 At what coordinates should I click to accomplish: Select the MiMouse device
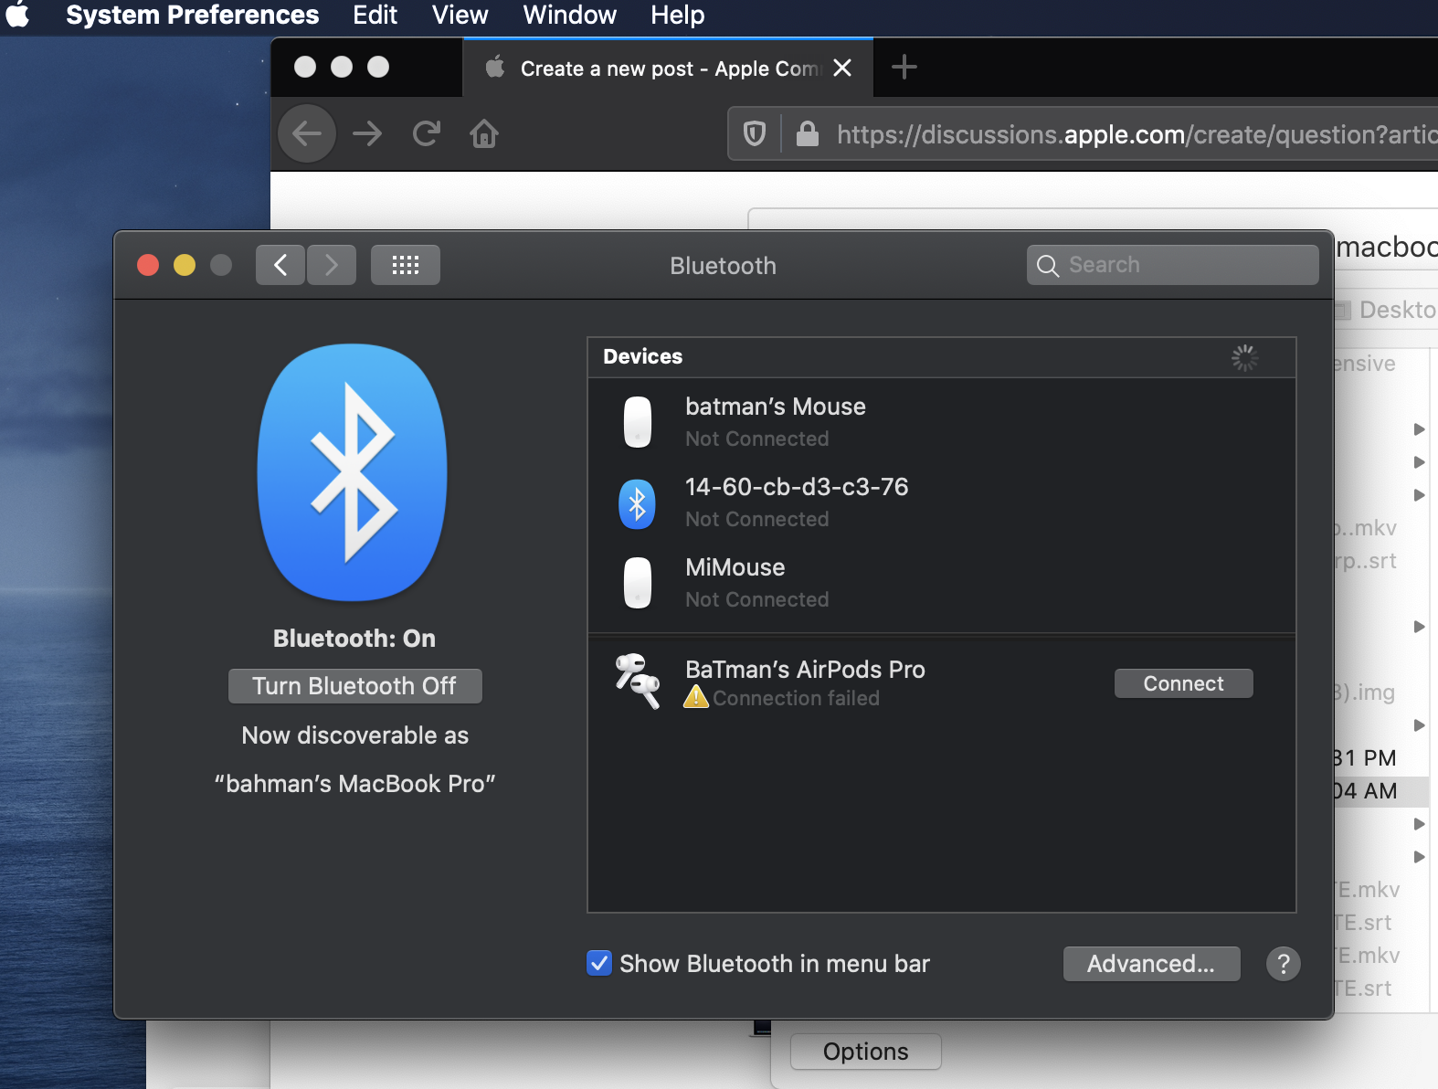(942, 582)
